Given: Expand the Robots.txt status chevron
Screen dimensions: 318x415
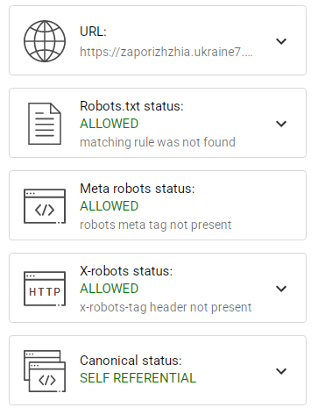Looking at the screenshot, I should pos(281,124).
